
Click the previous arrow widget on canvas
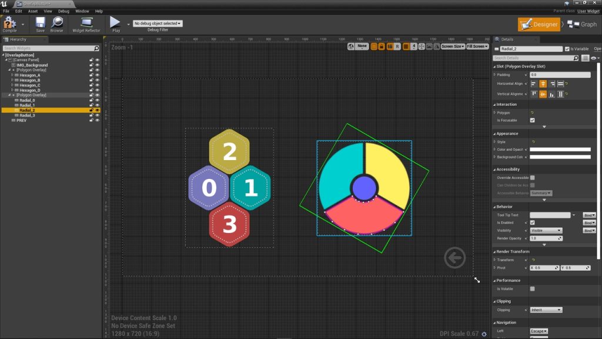tap(454, 257)
